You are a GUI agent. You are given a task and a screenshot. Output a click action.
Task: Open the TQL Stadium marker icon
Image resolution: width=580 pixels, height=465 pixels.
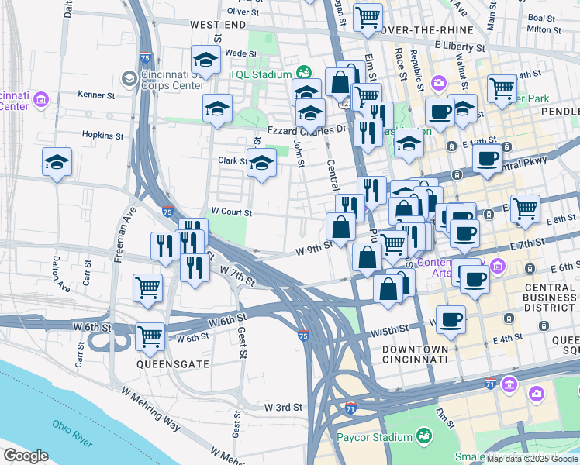pyautogui.click(x=304, y=73)
